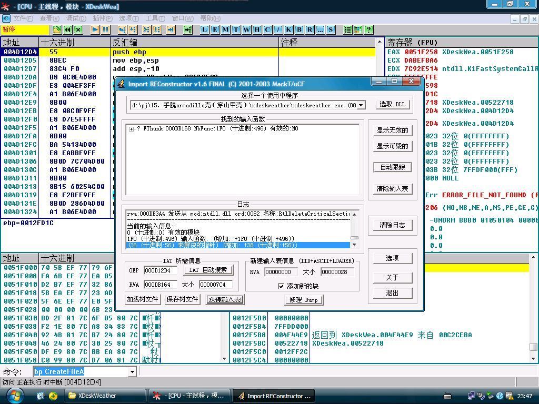
Task: Click the Trace over toolbar icon
Action: 157,29
